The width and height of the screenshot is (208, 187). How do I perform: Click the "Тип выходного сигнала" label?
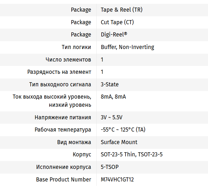tap(60, 84)
